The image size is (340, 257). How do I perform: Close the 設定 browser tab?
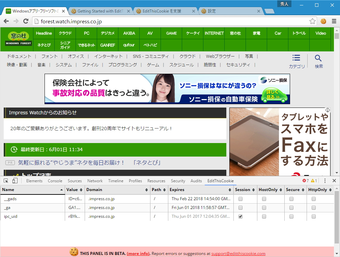[258, 11]
